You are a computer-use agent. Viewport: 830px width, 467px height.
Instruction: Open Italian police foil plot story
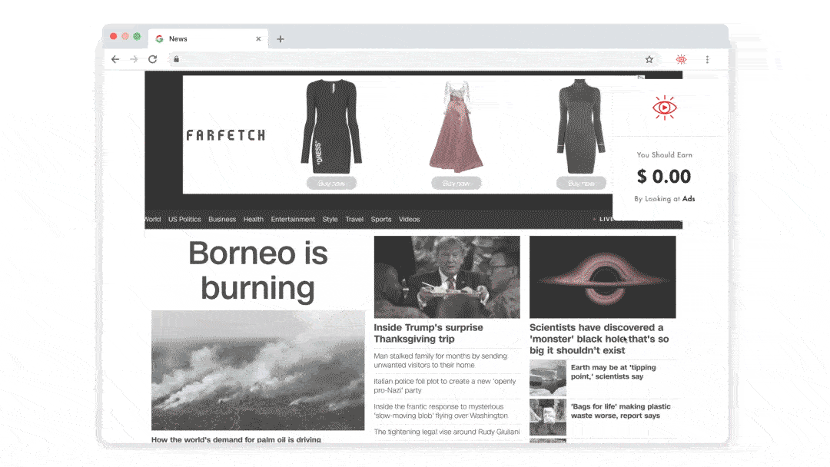[x=445, y=386]
